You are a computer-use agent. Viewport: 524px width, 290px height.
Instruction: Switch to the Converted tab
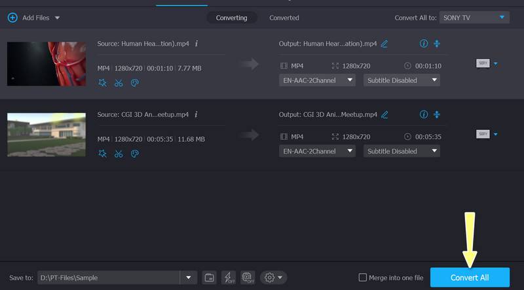click(x=284, y=18)
